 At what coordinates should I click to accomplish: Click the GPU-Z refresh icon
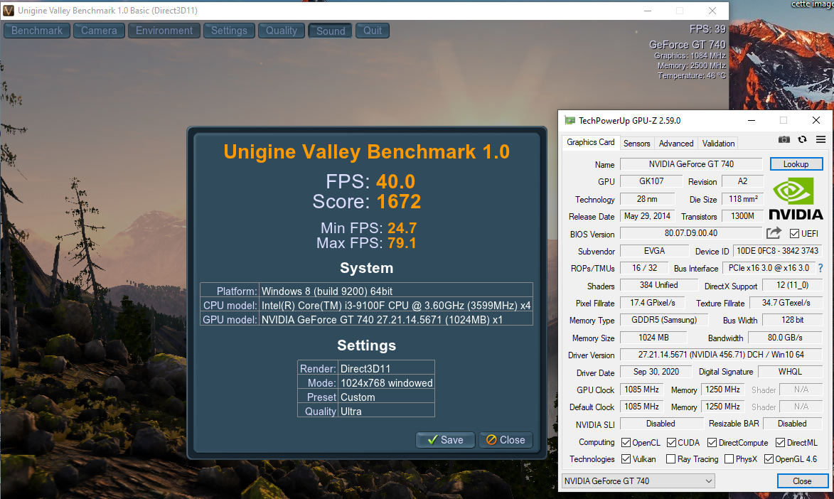click(x=802, y=139)
